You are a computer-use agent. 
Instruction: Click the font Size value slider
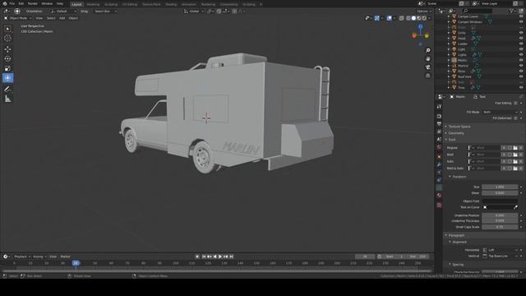coord(500,187)
